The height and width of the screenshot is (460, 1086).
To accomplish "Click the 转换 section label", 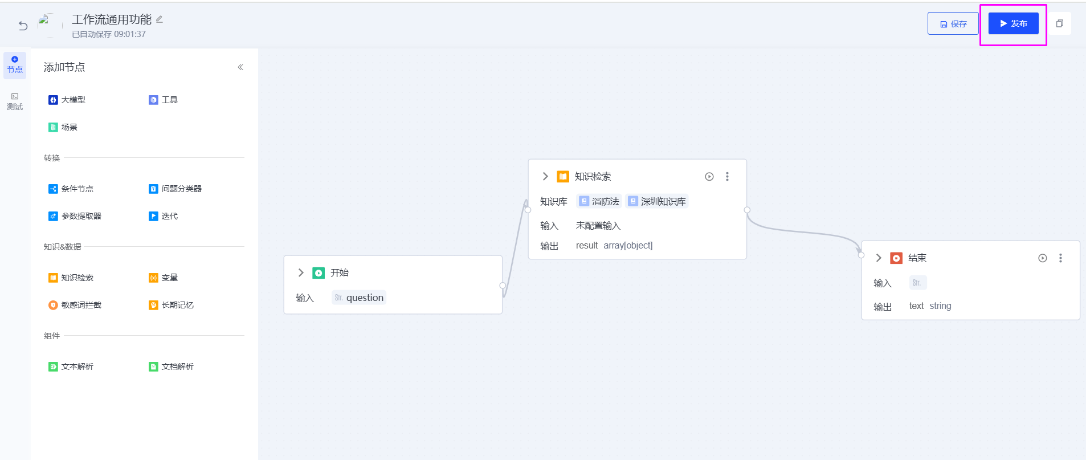I will point(52,158).
